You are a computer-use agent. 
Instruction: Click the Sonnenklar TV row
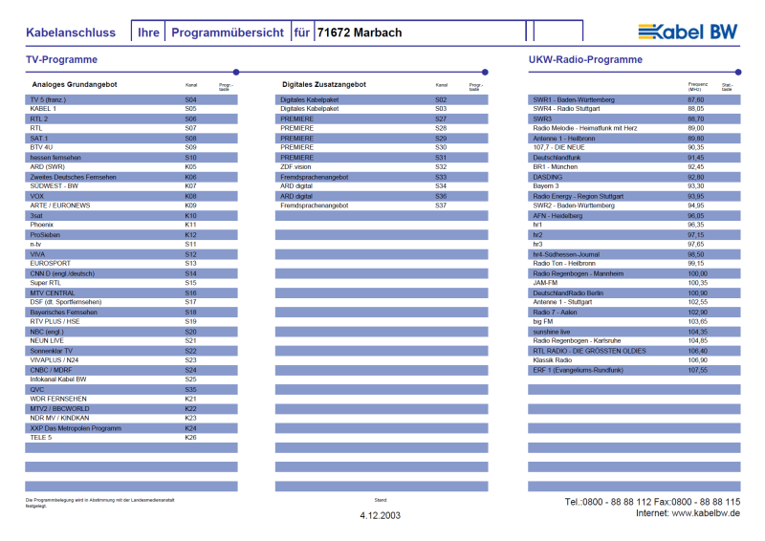click(x=131, y=351)
